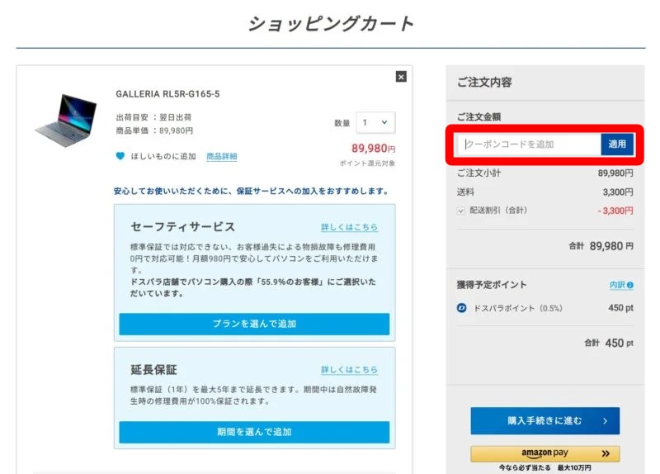Screen dimensions: 660x474
Task: Click the 450 pt Dospara points value
Action: coord(621,308)
